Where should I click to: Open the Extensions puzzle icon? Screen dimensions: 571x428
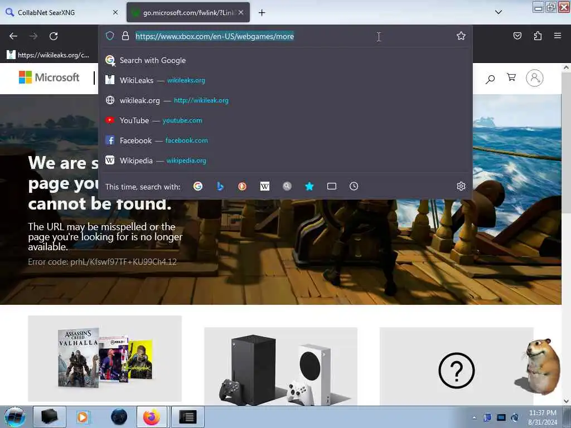[x=538, y=36]
